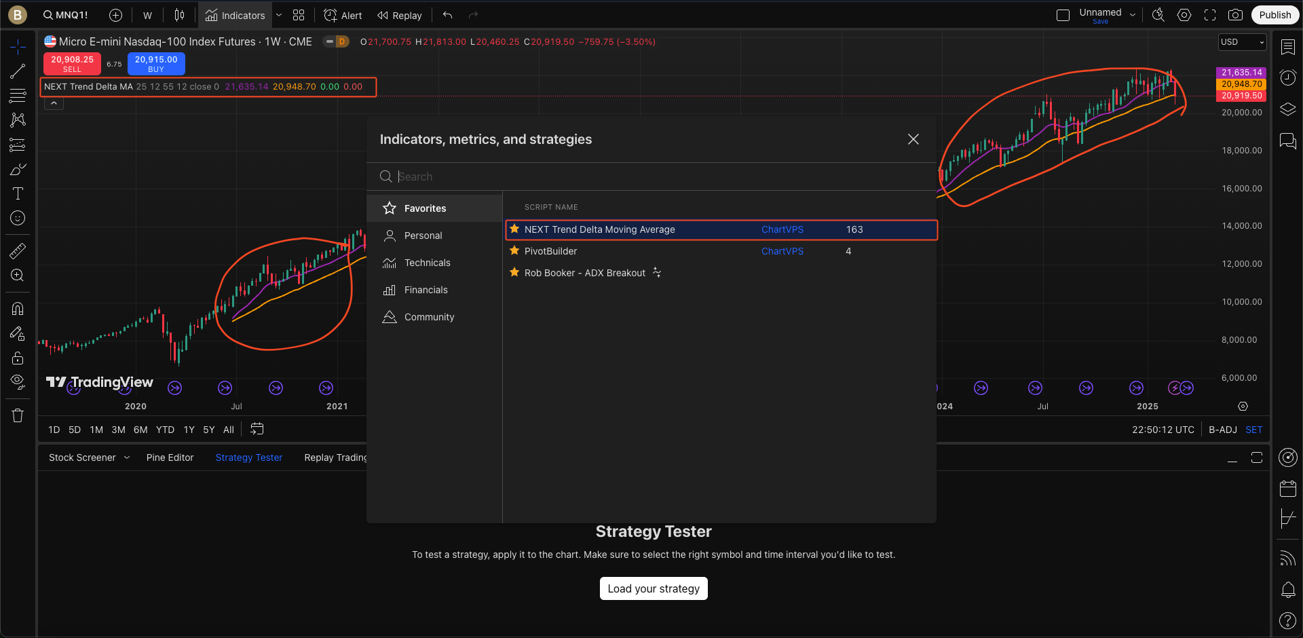1303x638 pixels.
Task: Open the Alerts bell in right sidebar
Action: click(x=1287, y=590)
